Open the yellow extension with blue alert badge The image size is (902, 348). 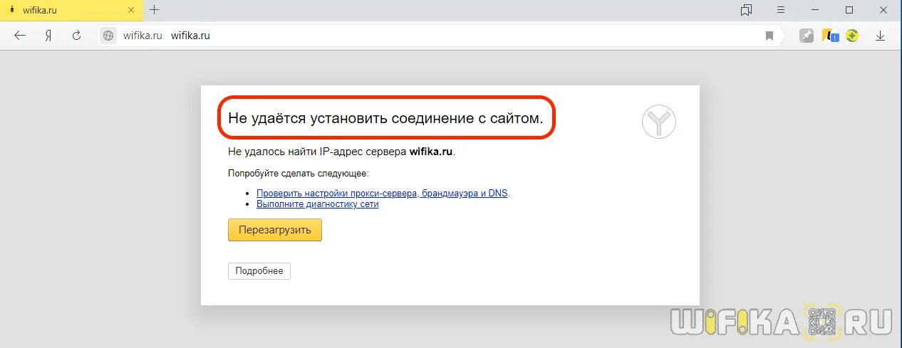coord(830,36)
